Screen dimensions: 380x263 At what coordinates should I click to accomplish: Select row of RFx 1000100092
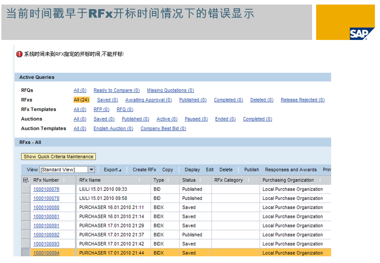point(26,235)
